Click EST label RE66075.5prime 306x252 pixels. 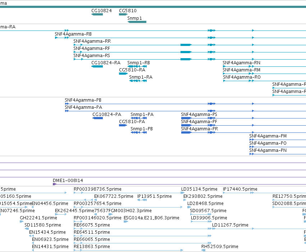[92, 225]
